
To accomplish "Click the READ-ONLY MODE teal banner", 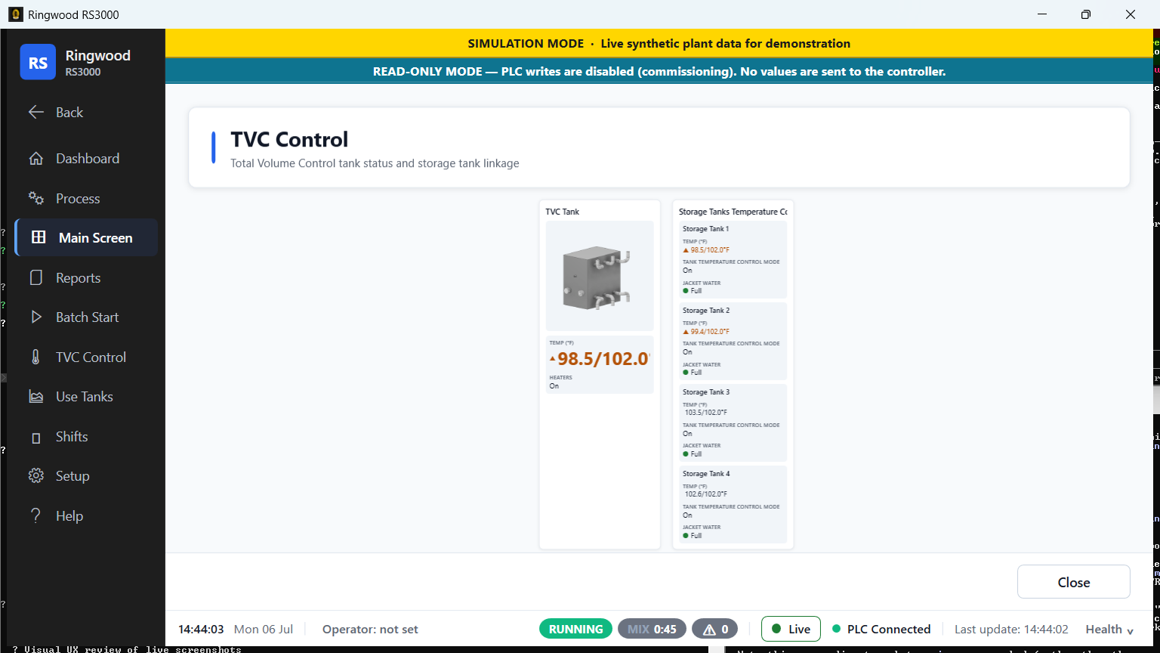I will [x=659, y=71].
